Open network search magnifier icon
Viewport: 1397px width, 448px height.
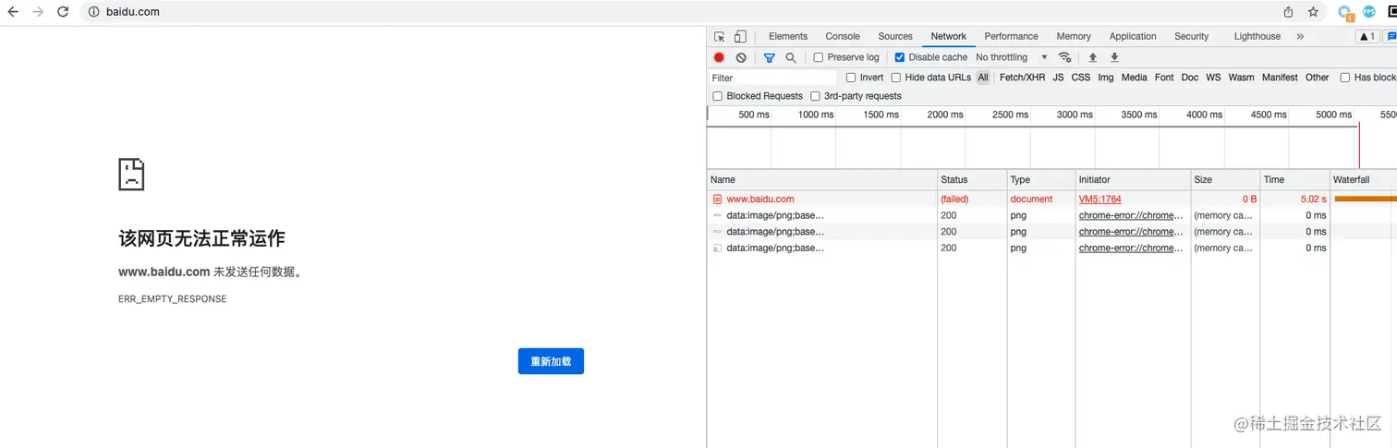[791, 57]
